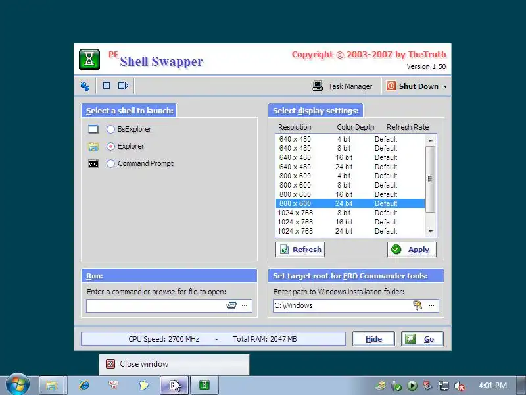Click the keys icon in ERD path field
The width and height of the screenshot is (526, 395).
418,305
